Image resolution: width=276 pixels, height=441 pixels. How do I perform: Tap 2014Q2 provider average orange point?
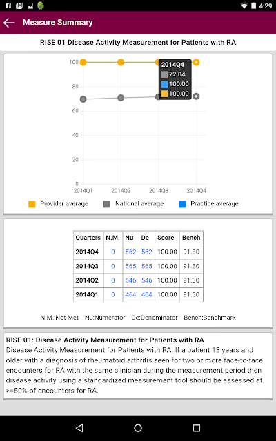coord(121,62)
